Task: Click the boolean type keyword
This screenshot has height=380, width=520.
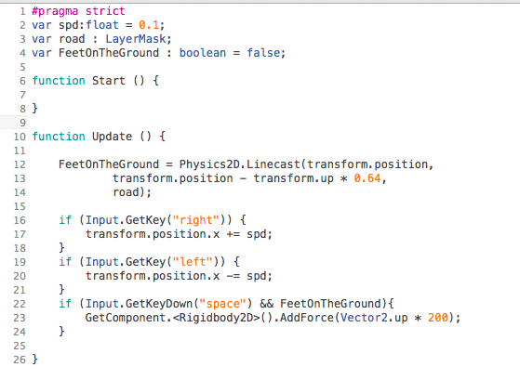Action: click(x=203, y=53)
